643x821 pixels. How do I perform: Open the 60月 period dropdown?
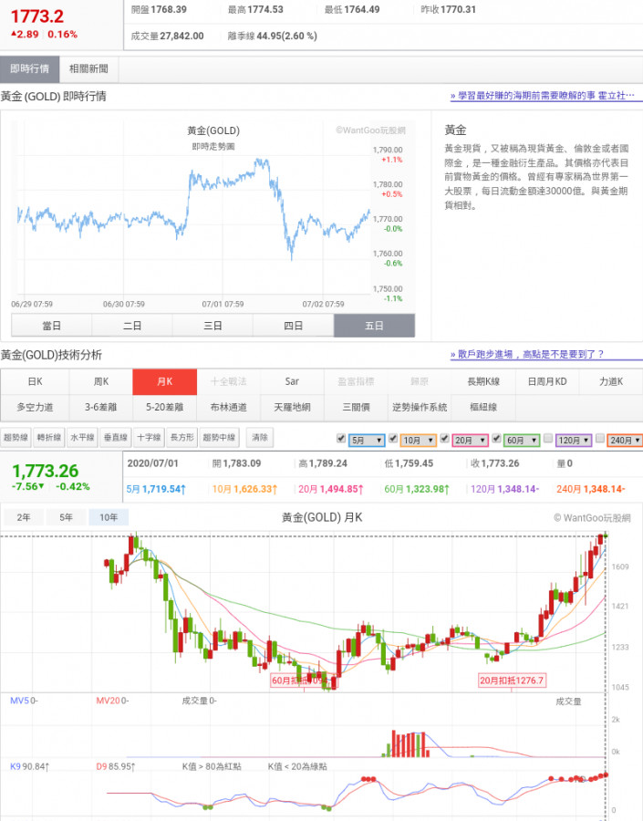point(522,441)
